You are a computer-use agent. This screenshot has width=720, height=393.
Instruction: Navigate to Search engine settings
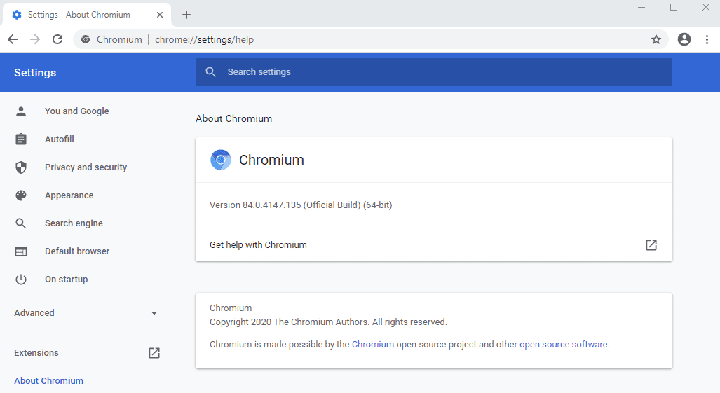tap(74, 223)
